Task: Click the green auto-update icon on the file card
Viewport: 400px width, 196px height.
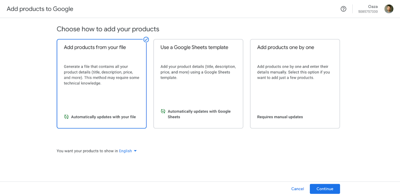Action: [x=66, y=117]
